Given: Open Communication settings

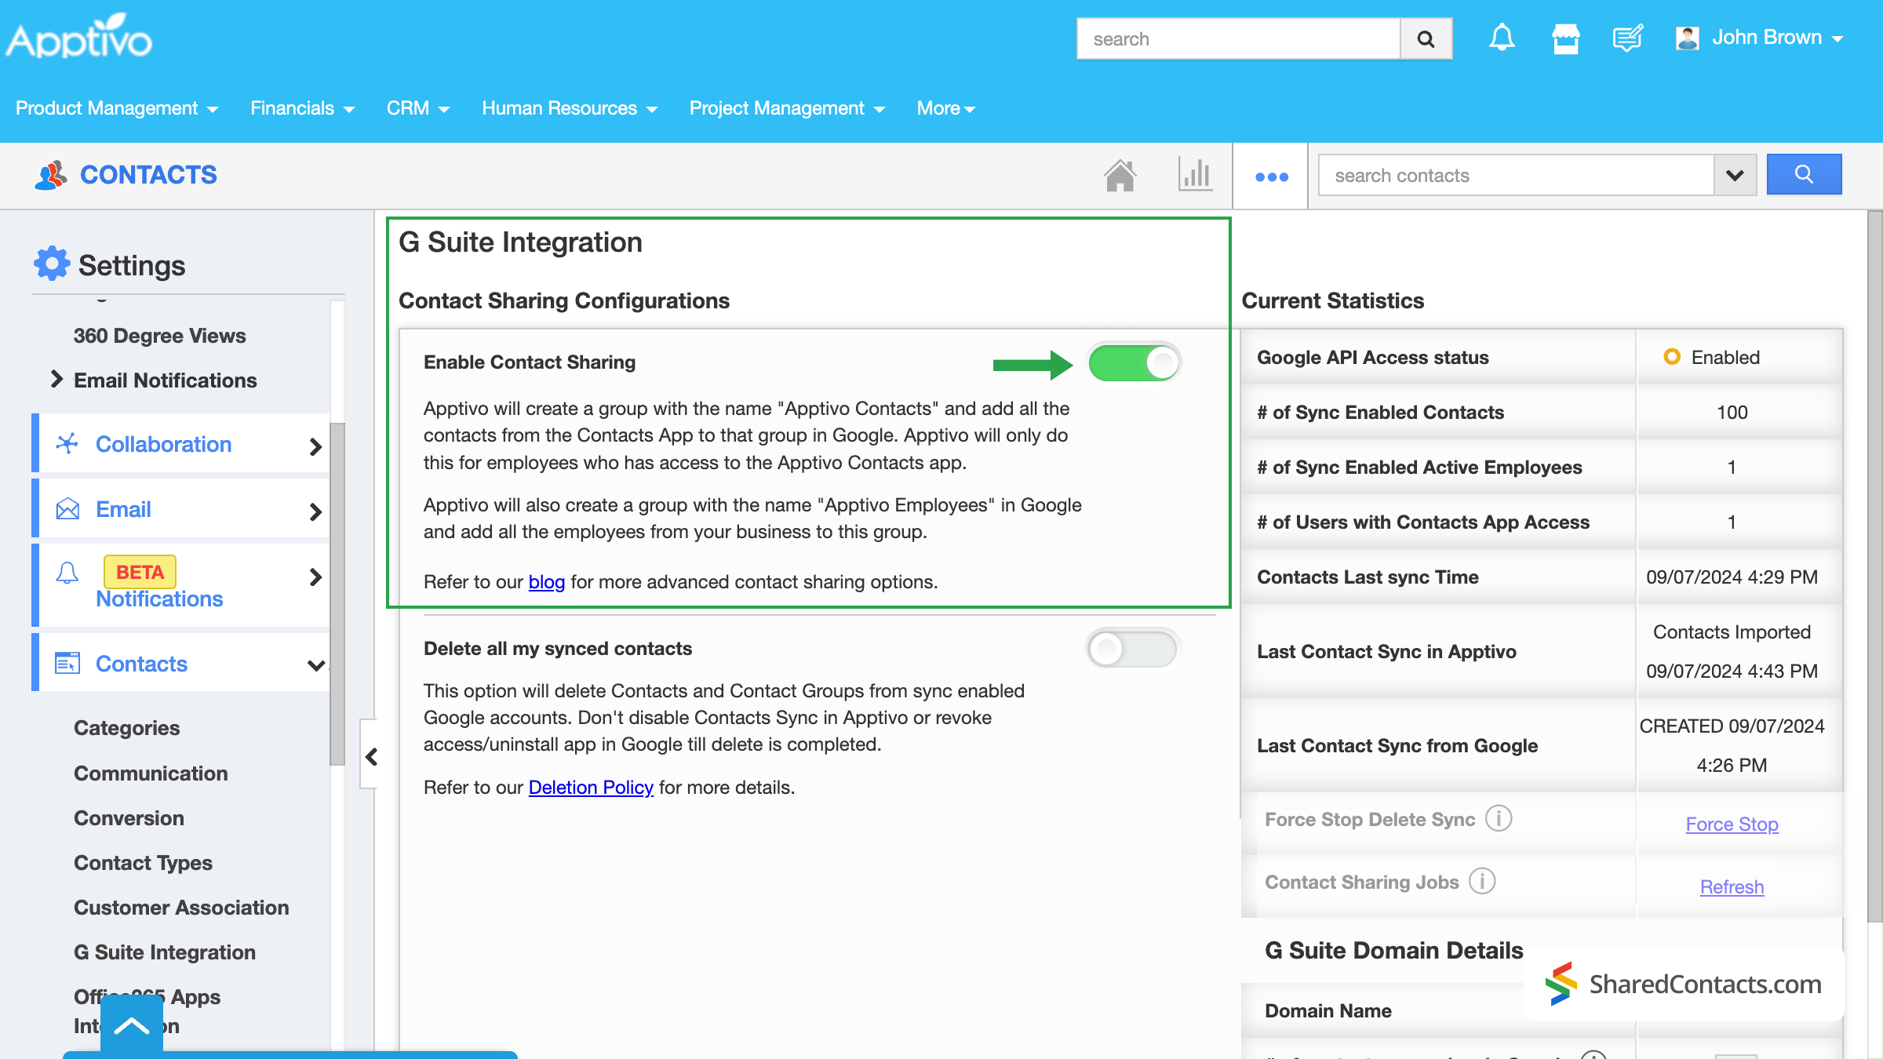Looking at the screenshot, I should pos(151,773).
